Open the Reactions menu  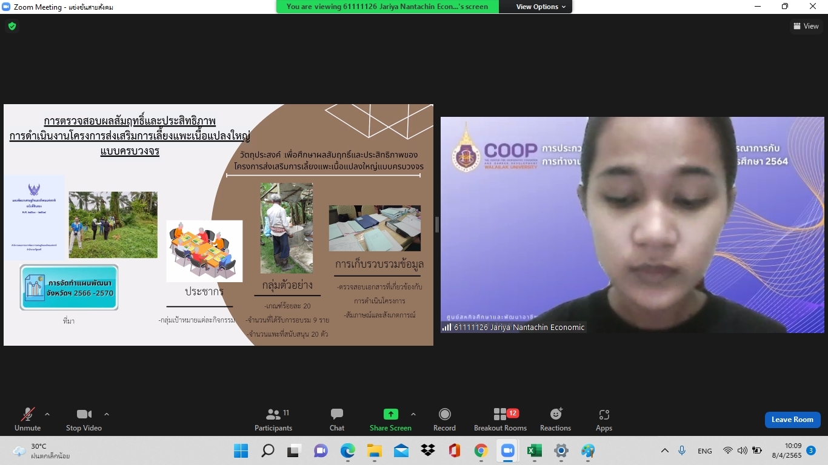click(555, 420)
